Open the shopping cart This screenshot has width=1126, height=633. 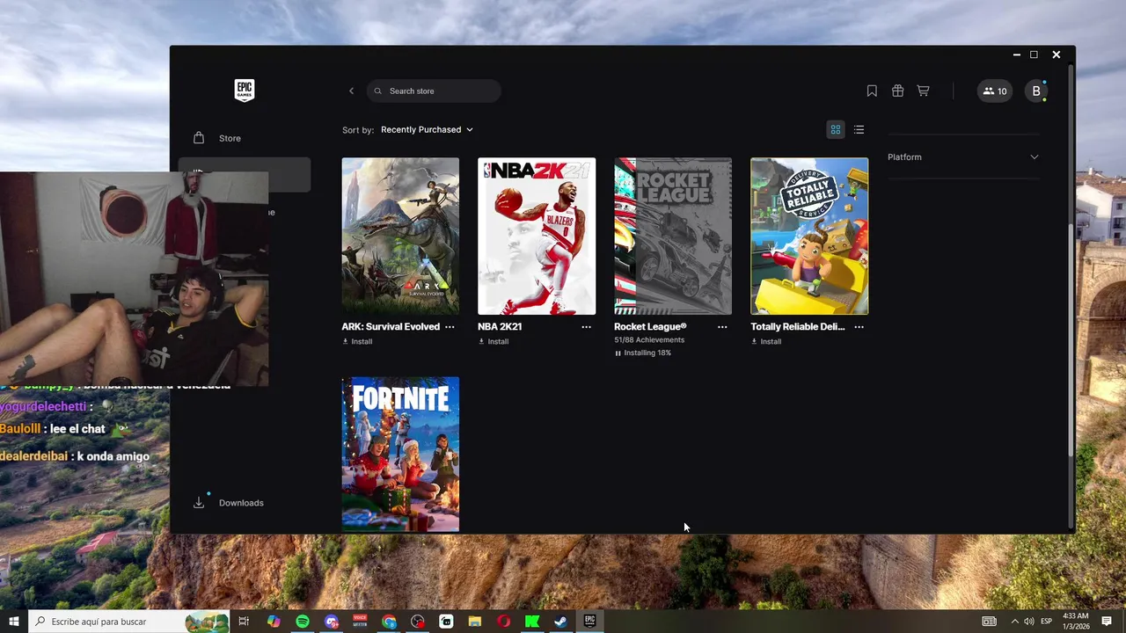(923, 91)
